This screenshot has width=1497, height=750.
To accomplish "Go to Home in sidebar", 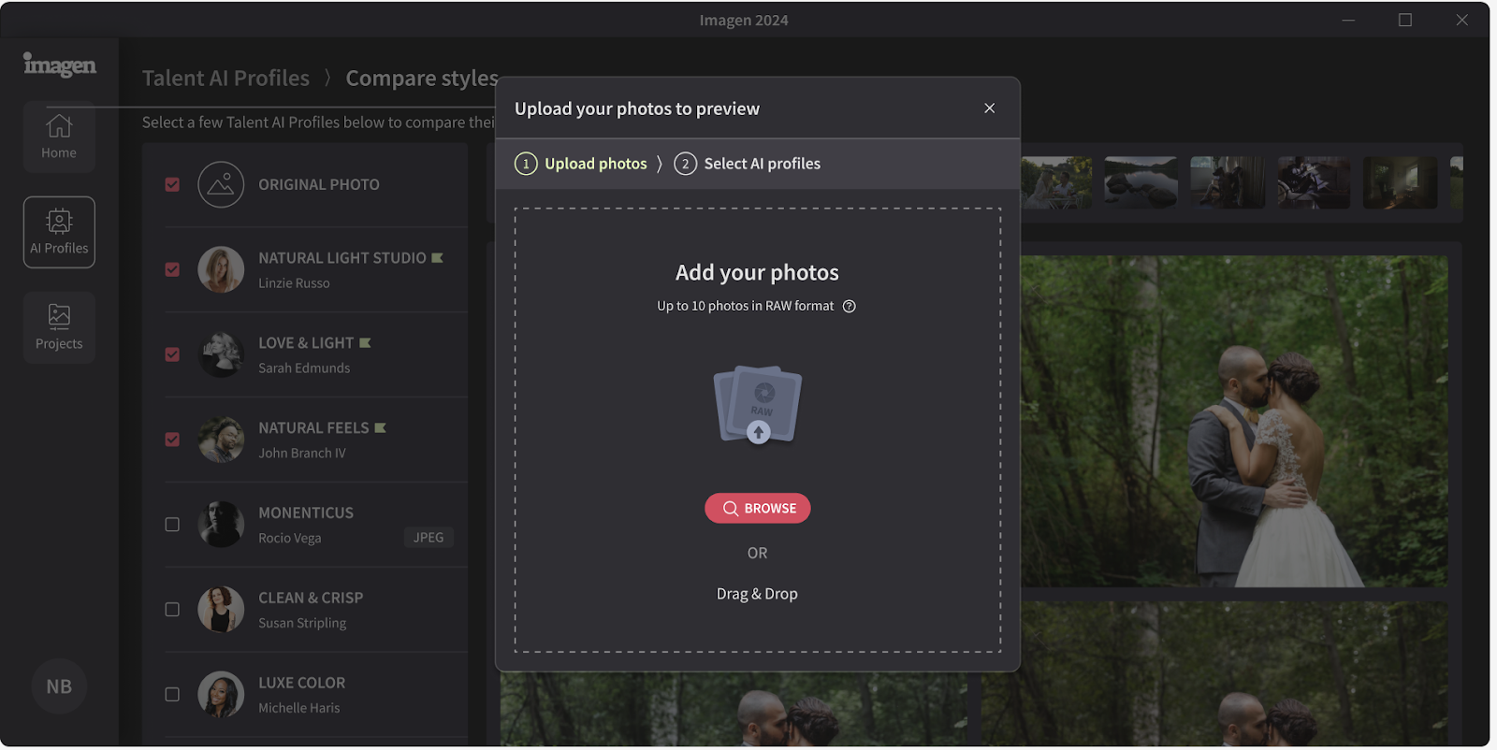I will pos(59,137).
